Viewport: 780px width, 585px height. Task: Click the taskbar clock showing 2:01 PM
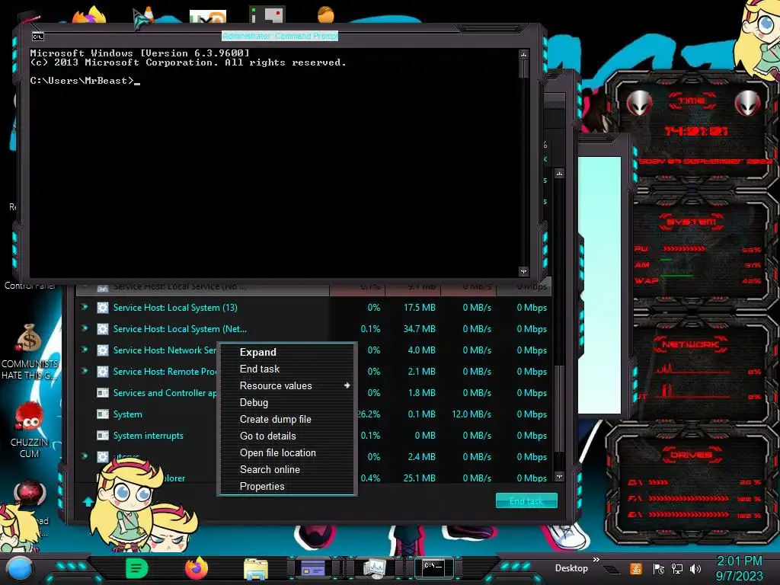click(739, 568)
